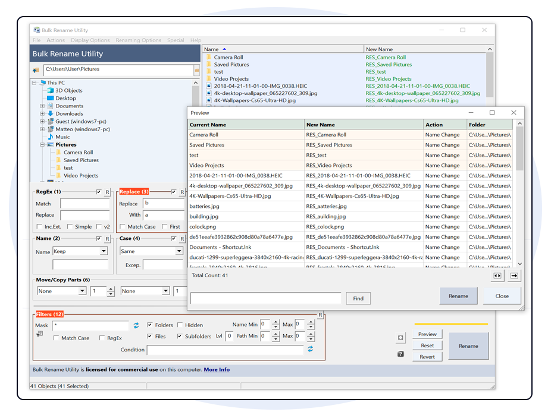Enable the Inc.Ext. checkbox in RegEx
This screenshot has height=418, width=551.
click(39, 227)
